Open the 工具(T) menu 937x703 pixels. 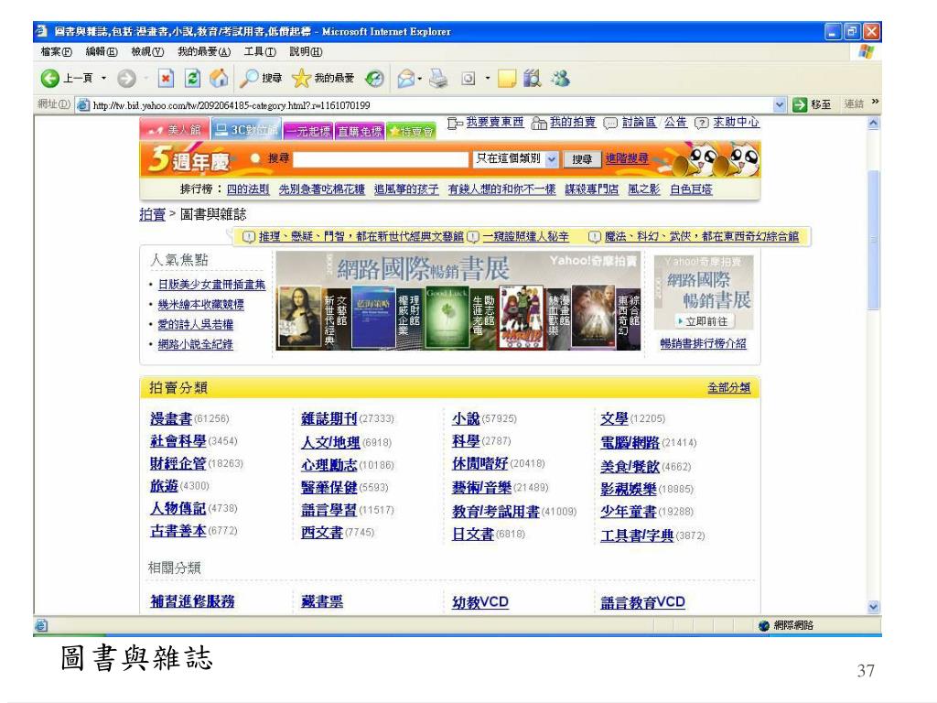[260, 52]
